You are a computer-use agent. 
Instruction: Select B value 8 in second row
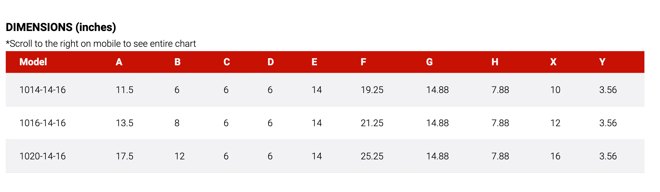click(x=177, y=123)
